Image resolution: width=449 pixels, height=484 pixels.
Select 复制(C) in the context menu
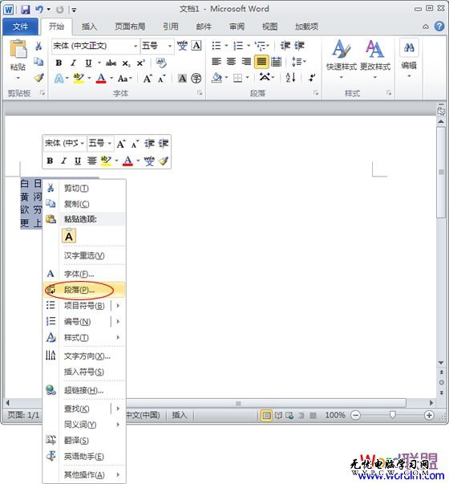[x=84, y=204]
